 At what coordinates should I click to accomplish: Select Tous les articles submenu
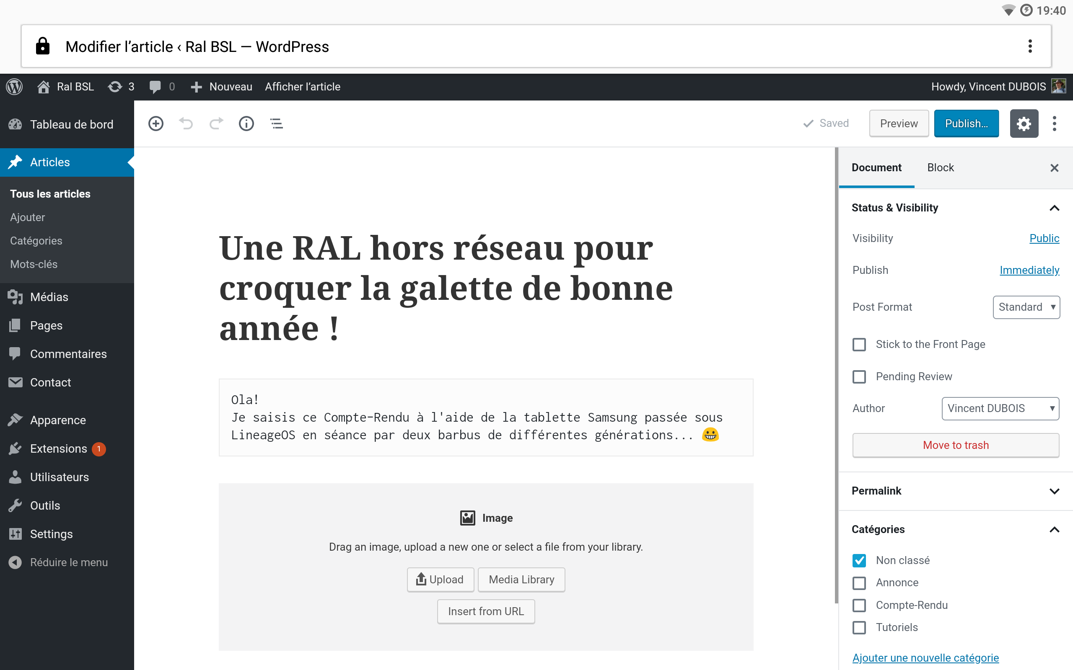pyautogui.click(x=50, y=194)
